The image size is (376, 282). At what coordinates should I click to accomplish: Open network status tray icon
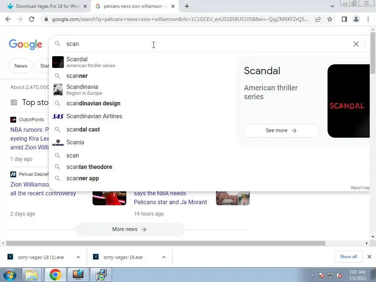pyautogui.click(x=330, y=275)
